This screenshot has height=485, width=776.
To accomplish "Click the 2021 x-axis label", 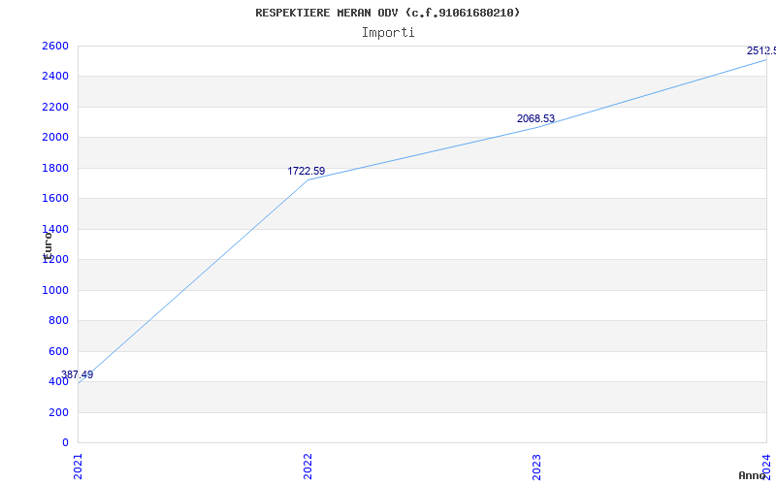I will pos(78,467).
